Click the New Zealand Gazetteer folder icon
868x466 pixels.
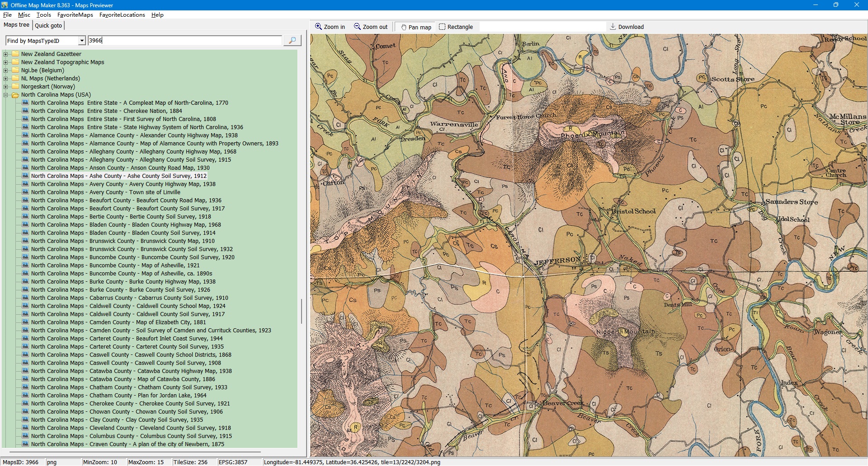(x=15, y=54)
